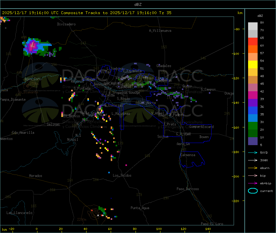Click the CompantEscard map label

pos(201,127)
